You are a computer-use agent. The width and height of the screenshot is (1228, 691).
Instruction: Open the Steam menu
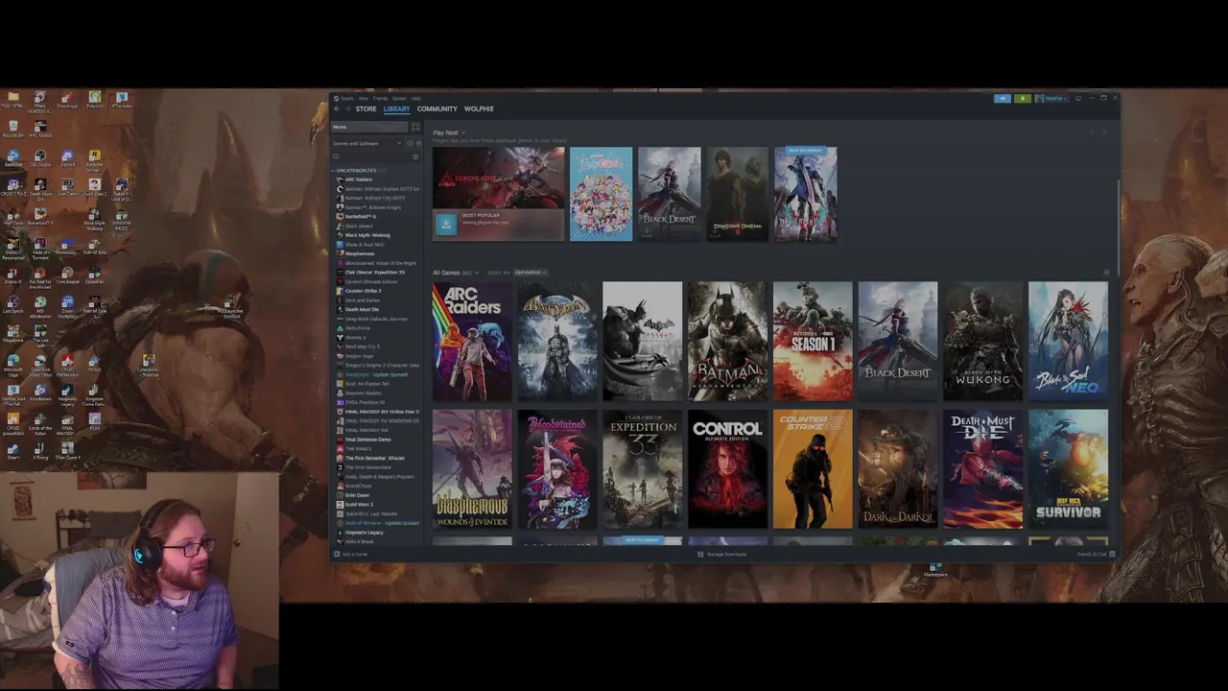[347, 98]
